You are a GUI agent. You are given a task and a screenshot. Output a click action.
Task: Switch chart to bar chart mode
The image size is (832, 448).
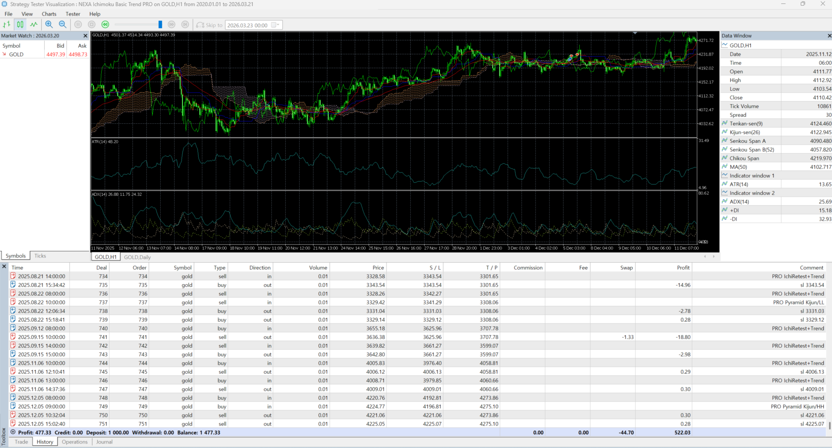7,25
